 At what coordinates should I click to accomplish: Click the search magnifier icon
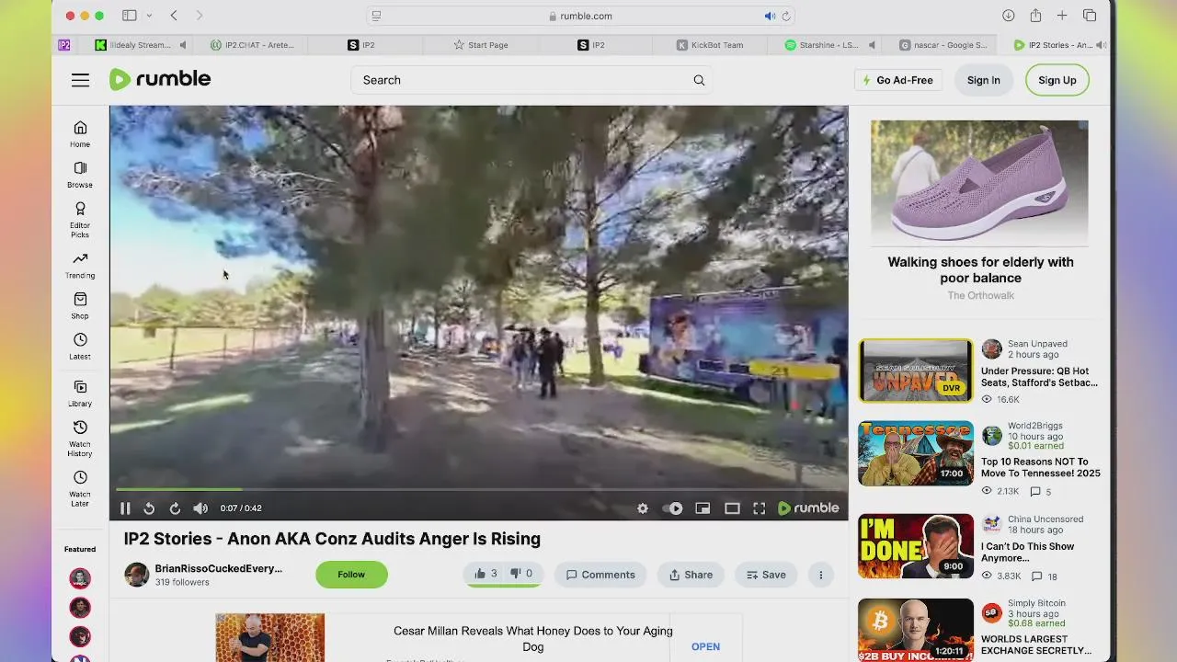click(699, 80)
